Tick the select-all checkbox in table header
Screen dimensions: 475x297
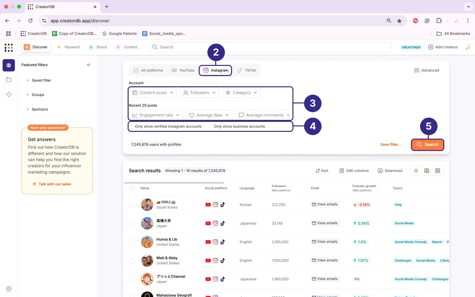click(132, 188)
